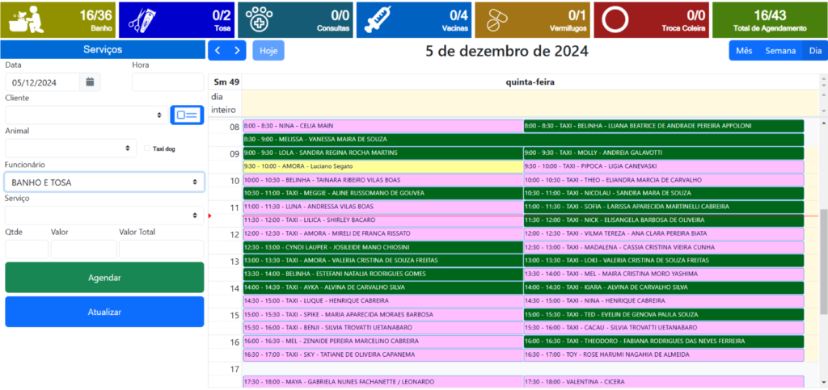Switch to Semana calendar view

(x=780, y=51)
